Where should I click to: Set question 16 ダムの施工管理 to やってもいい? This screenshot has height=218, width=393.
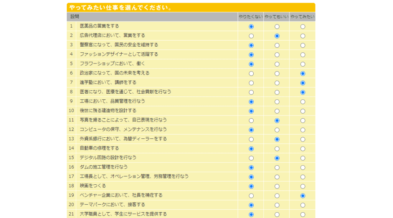pos(277,168)
